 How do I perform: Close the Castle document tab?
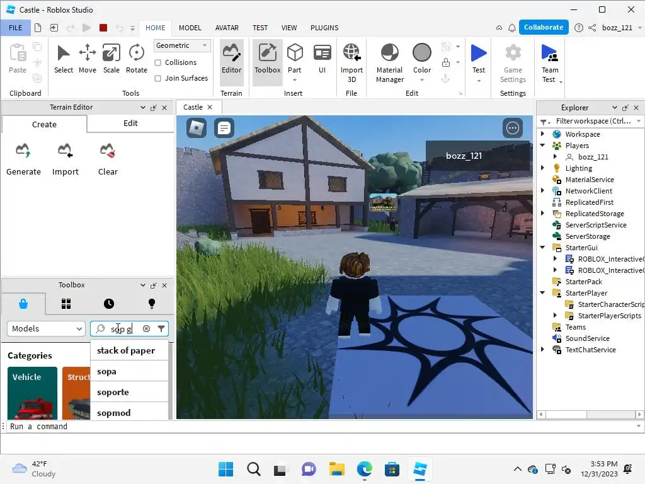coord(210,107)
